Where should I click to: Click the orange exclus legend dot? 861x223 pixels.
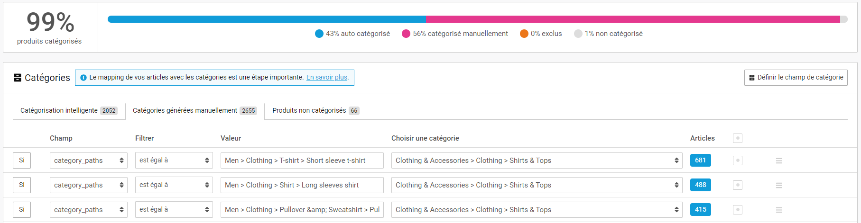pyautogui.click(x=524, y=34)
